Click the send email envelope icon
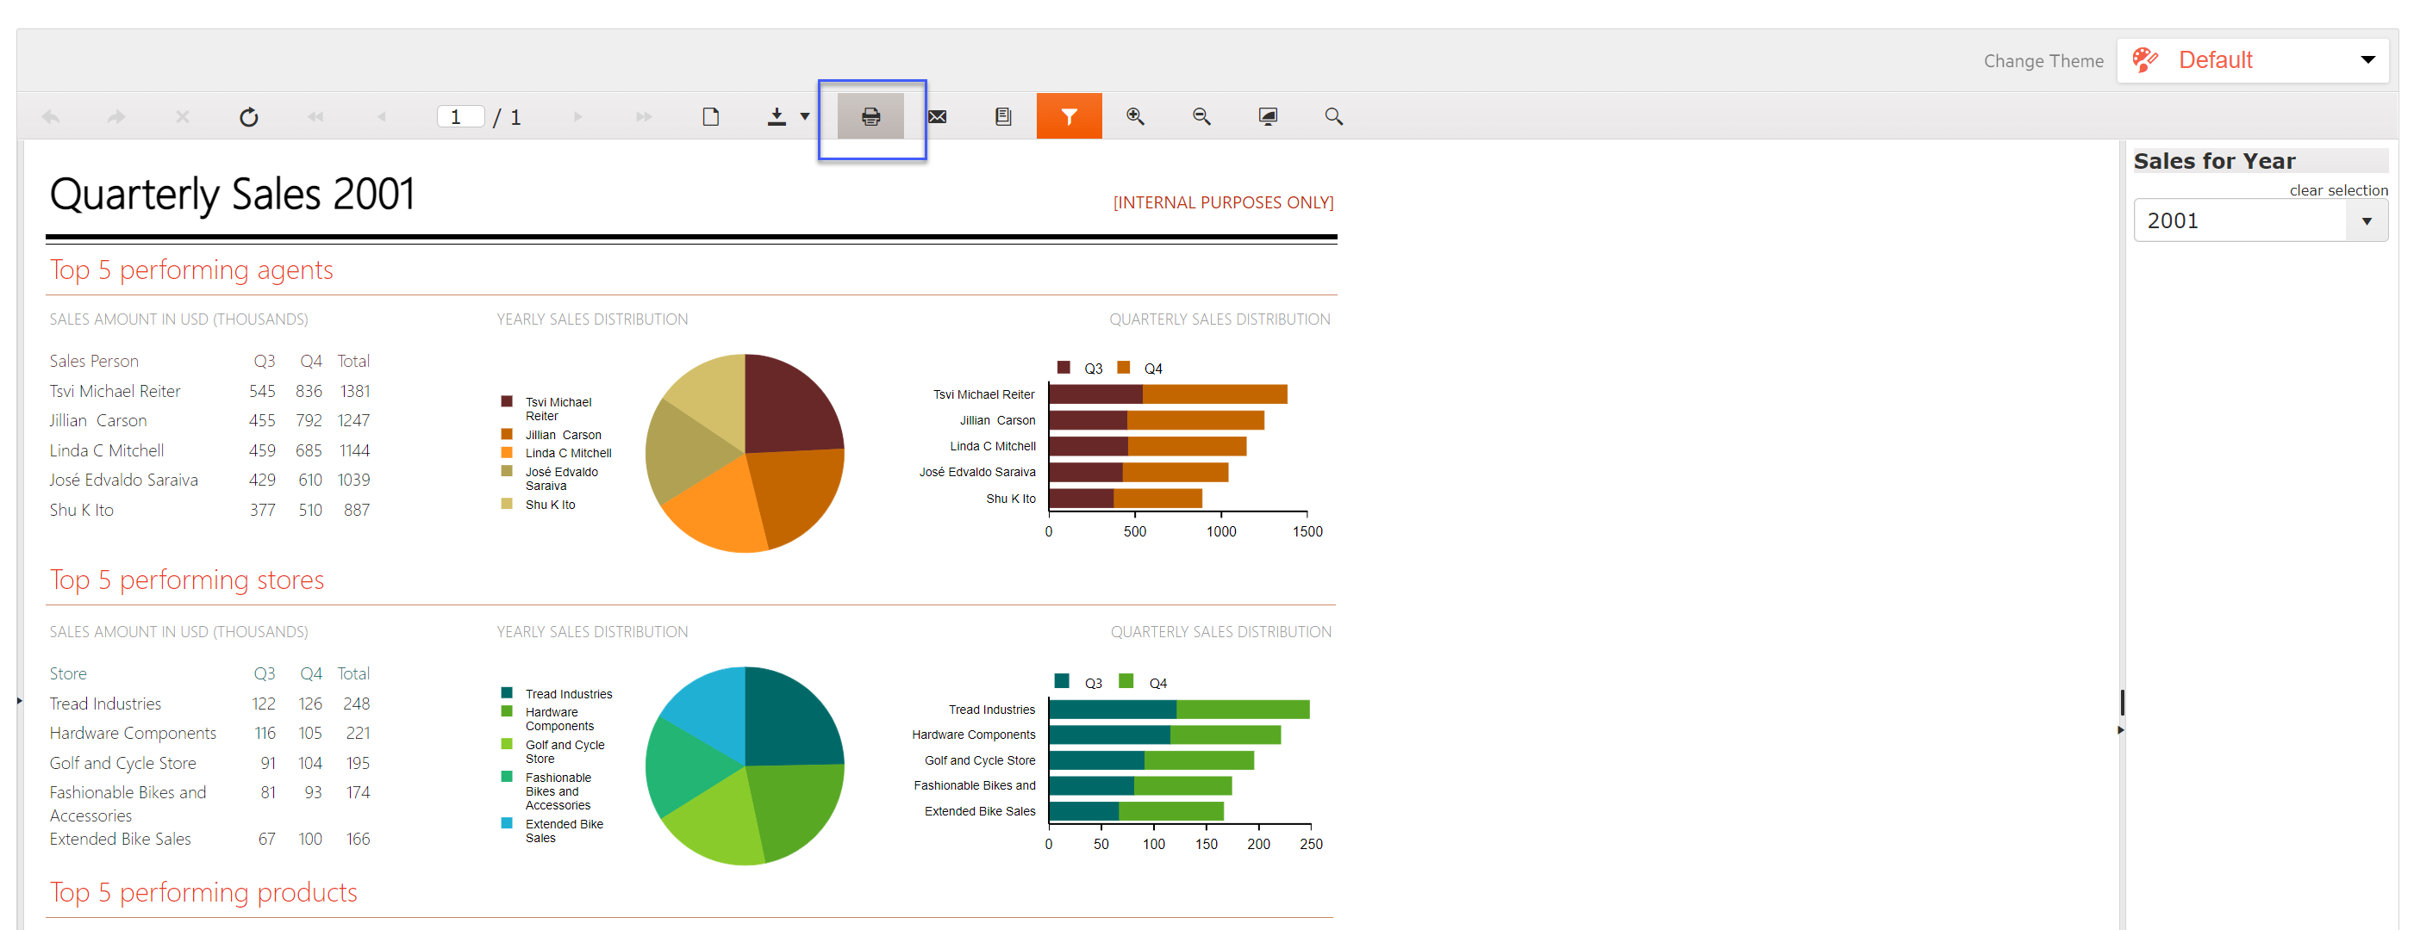The width and height of the screenshot is (2414, 930). (936, 117)
